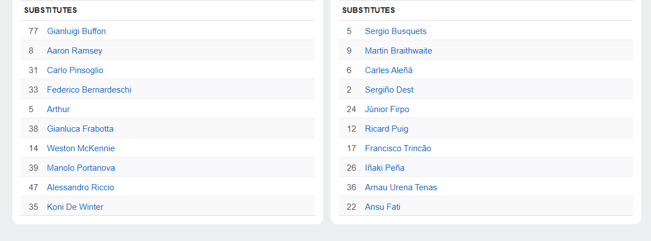Open Martin Braithwaite's player profile
The height and width of the screenshot is (241, 651).
tap(398, 51)
